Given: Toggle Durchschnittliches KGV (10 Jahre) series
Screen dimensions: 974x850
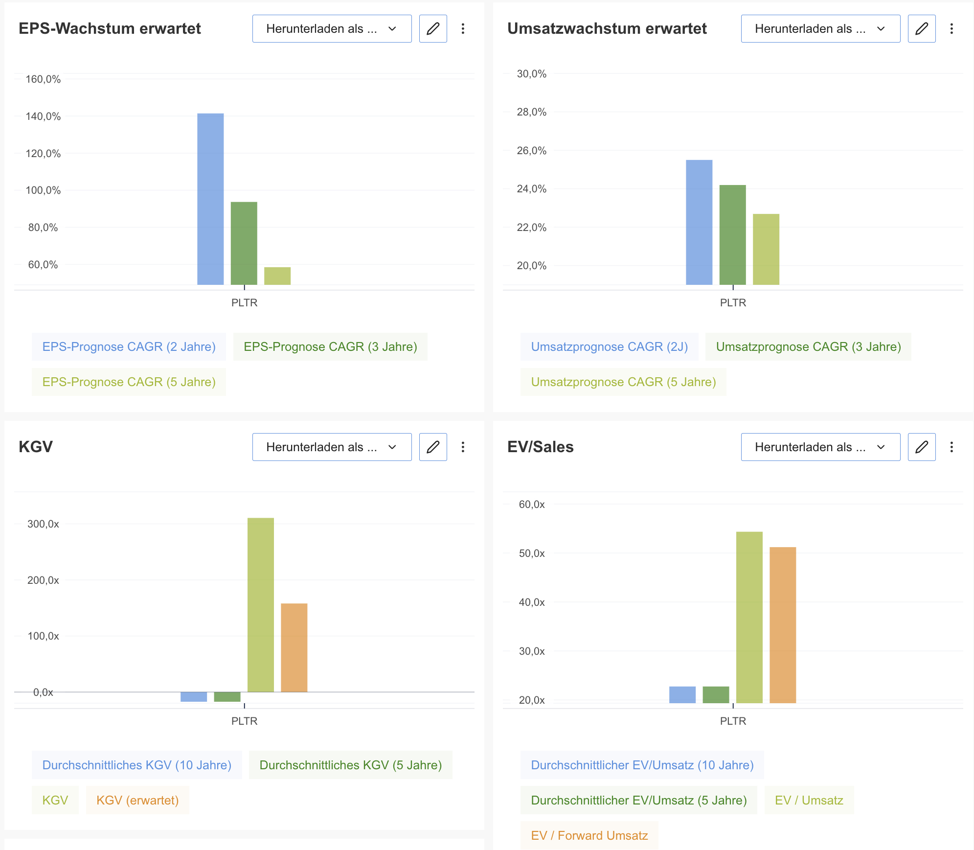Looking at the screenshot, I should pos(137,765).
